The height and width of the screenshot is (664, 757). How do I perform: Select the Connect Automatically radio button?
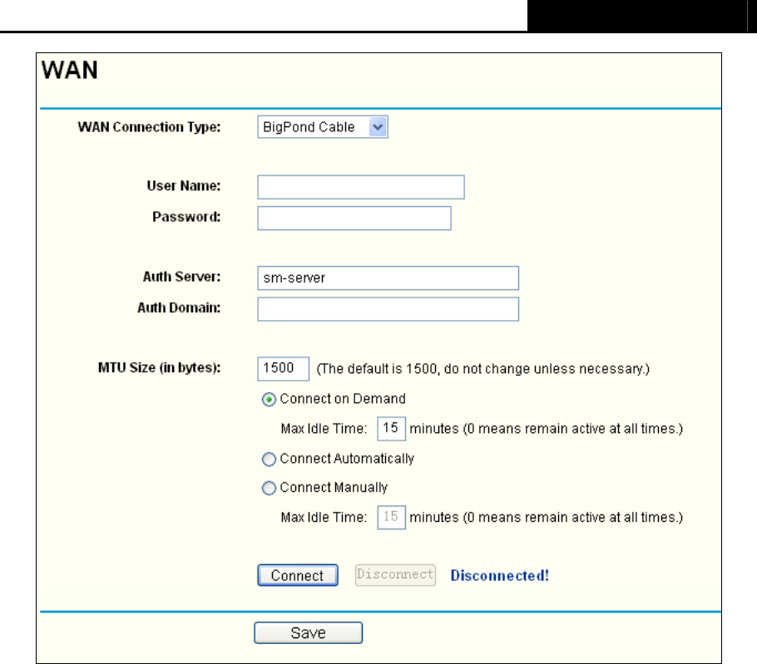(x=269, y=459)
